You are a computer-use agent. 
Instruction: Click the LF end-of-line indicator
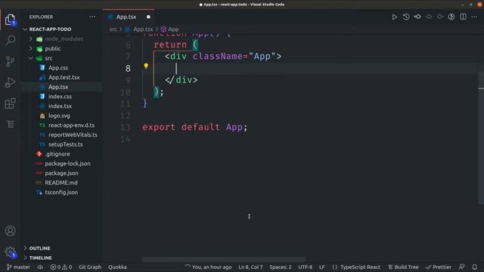pyautogui.click(x=322, y=267)
